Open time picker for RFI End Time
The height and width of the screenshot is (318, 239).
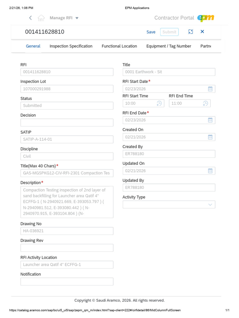tap(205, 103)
